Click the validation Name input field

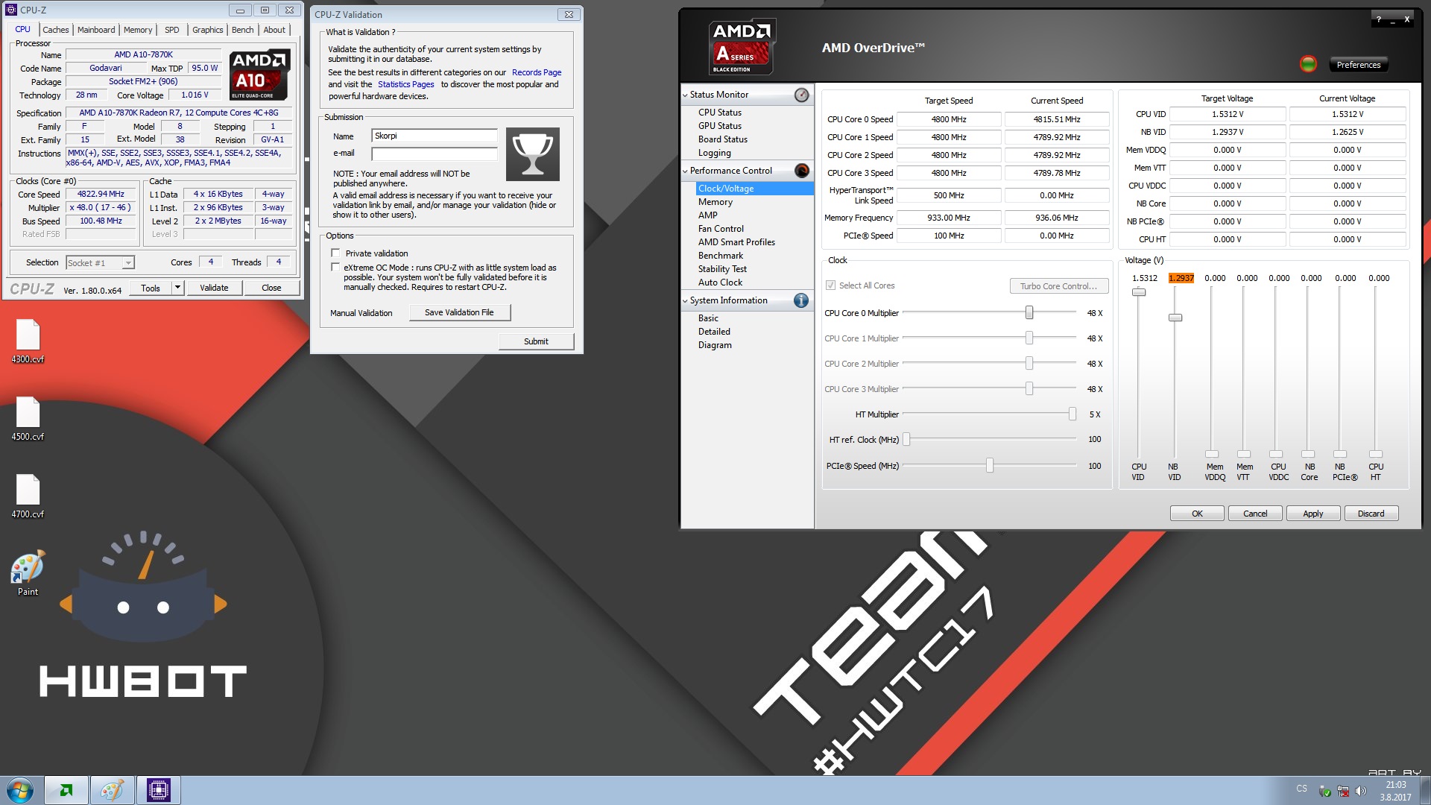pos(435,136)
